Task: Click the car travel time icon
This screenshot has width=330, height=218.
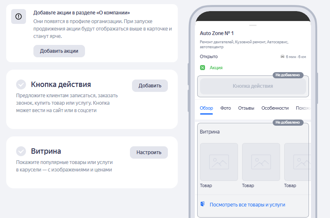Action: pyautogui.click(x=282, y=56)
